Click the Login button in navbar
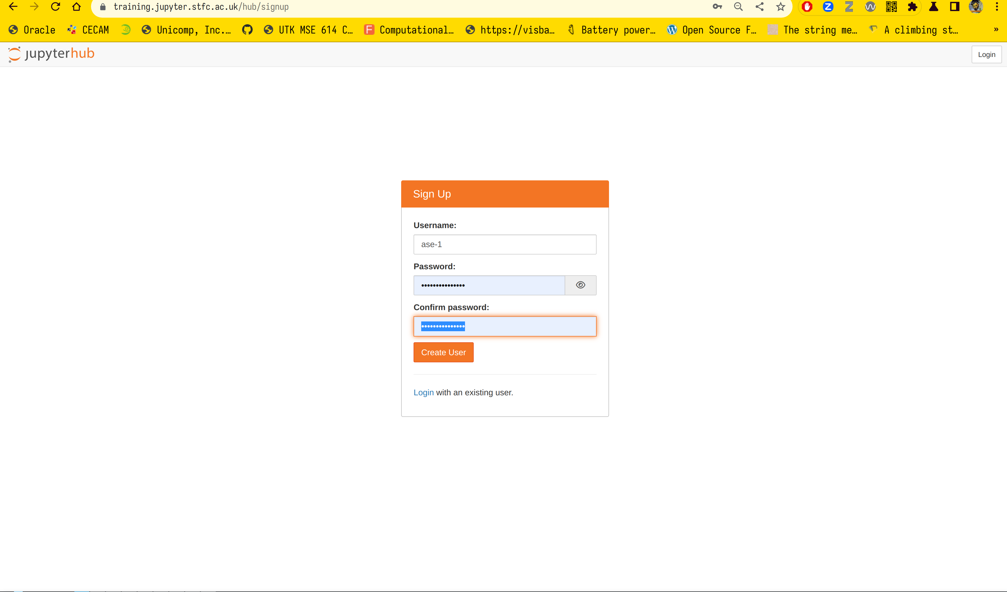Image resolution: width=1007 pixels, height=592 pixels. pos(986,55)
